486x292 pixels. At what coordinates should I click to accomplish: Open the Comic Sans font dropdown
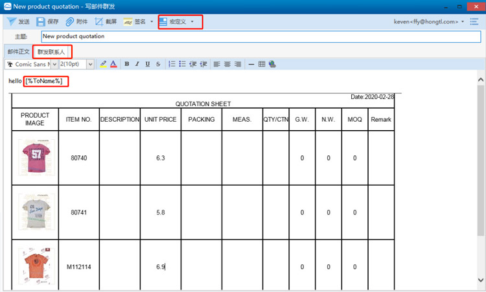(54, 64)
